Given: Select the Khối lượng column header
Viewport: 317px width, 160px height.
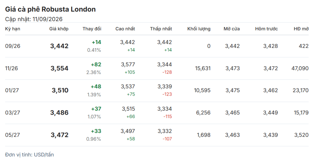Looking at the screenshot, I should tap(199, 29).
